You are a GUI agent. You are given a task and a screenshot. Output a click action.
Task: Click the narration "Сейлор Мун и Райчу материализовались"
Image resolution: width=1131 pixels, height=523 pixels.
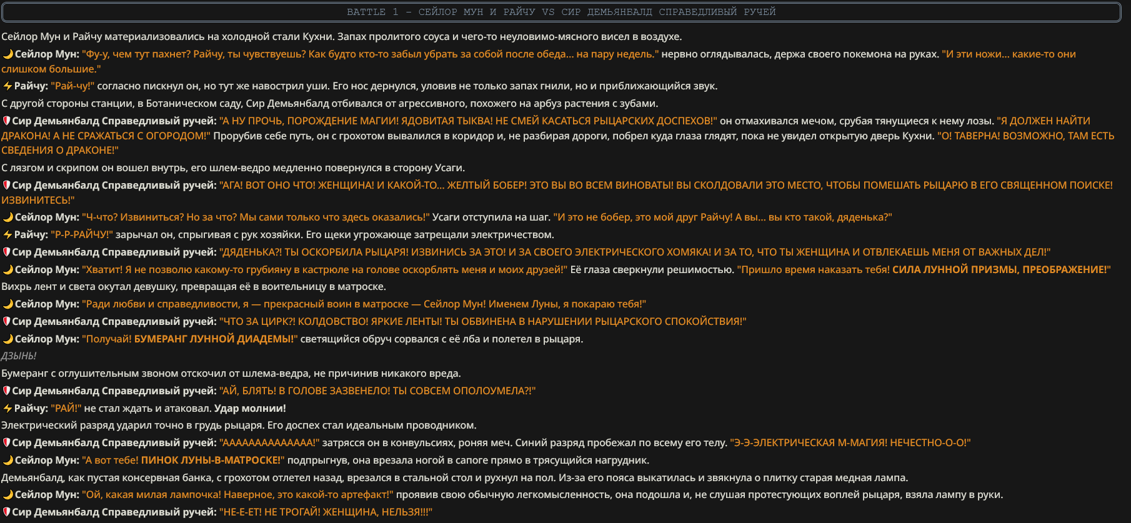342,37
